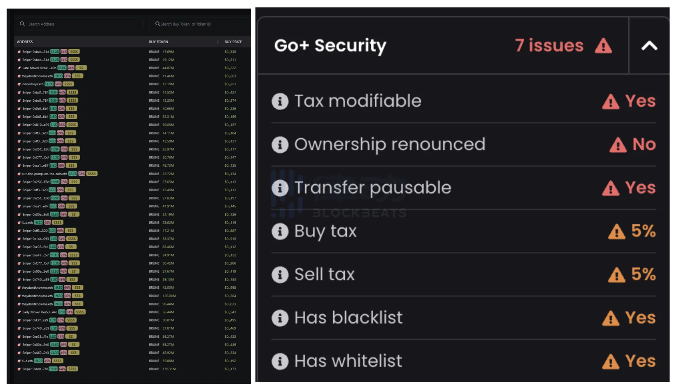This screenshot has height=388, width=677.
Task: Click warning triangle next to 7 issues
Action: coord(603,46)
